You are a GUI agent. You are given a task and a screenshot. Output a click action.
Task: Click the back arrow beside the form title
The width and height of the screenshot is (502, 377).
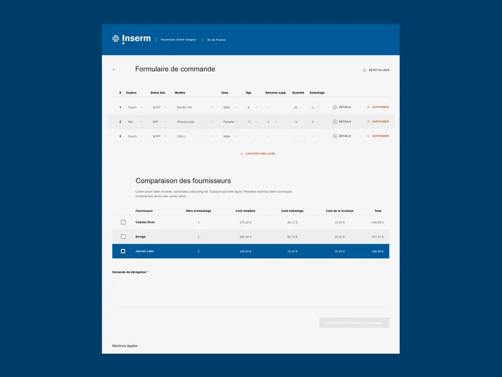114,70
